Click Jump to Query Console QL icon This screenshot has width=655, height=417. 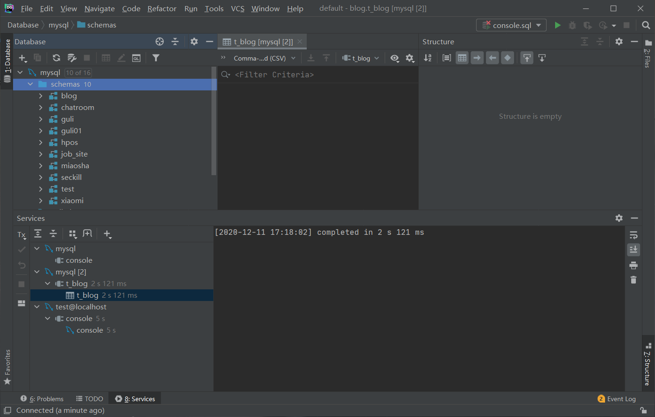tap(136, 58)
